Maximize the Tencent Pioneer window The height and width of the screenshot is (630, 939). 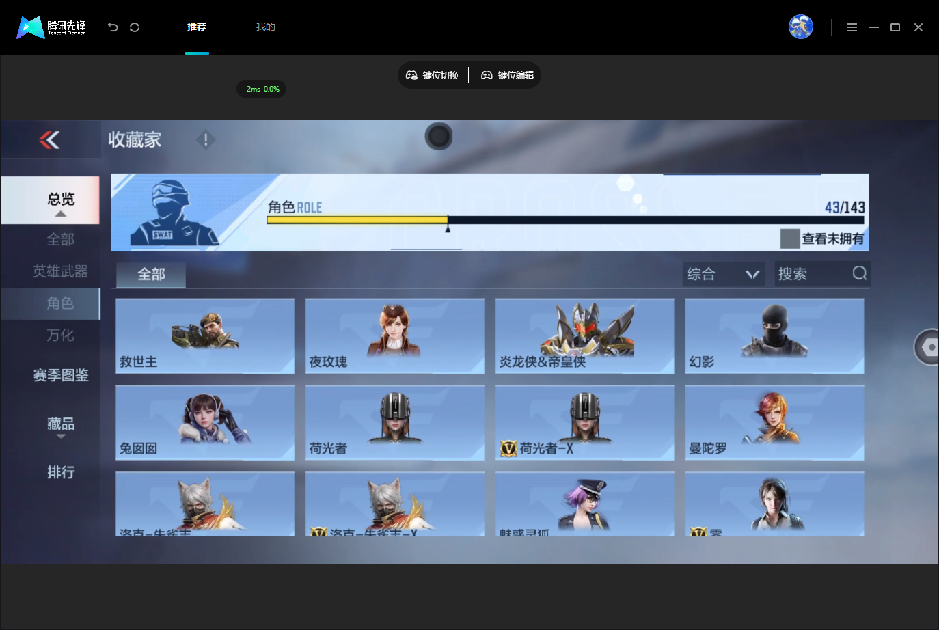[x=895, y=27]
